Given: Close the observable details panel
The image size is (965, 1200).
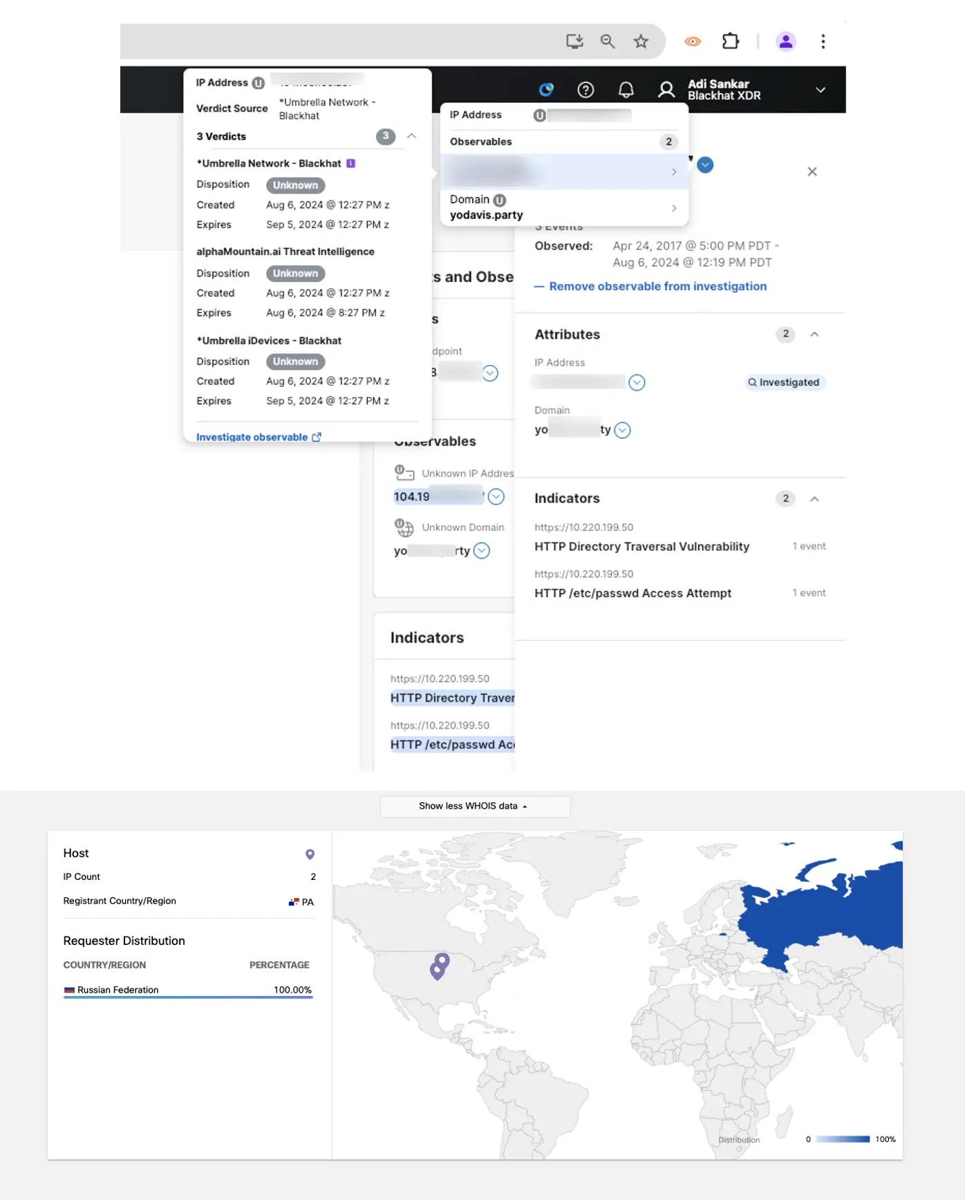Looking at the screenshot, I should pos(812,171).
